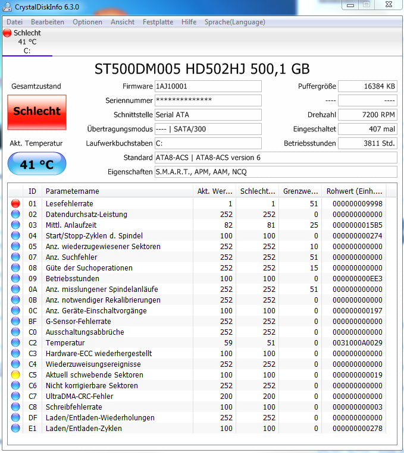Click the Übertragungsmodus field SATA/300
404x453 pixels.
click(x=208, y=129)
